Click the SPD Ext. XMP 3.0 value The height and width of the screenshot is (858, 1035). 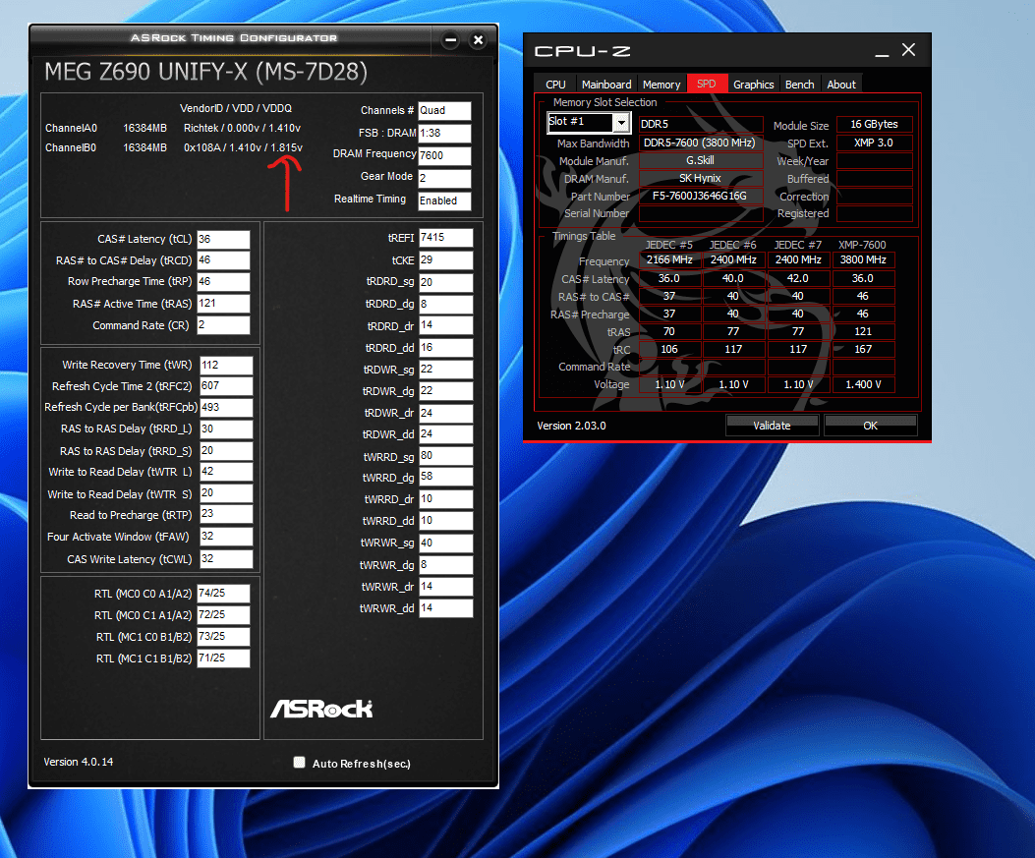tap(874, 143)
